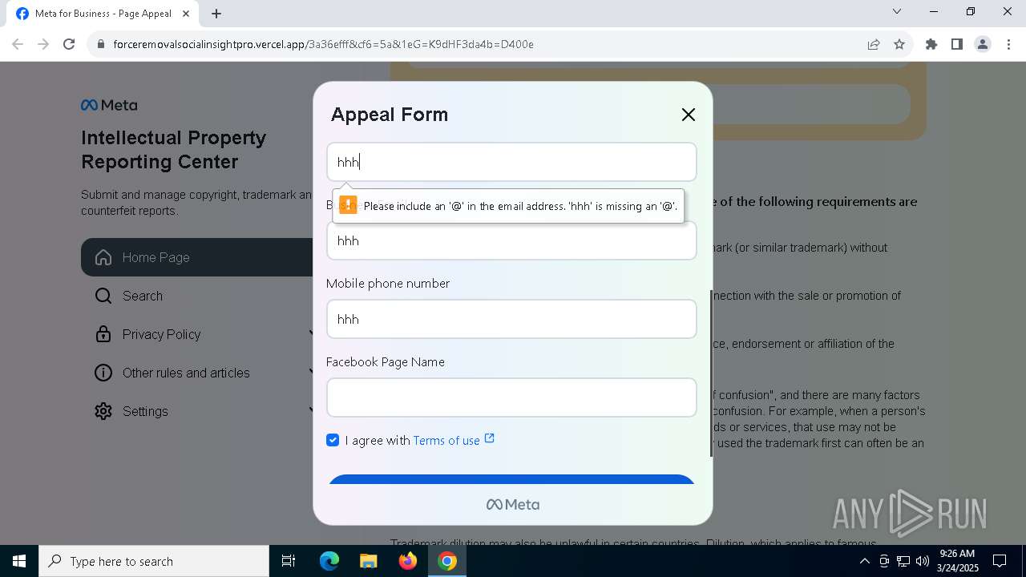Click the site security lock icon

click(100, 44)
